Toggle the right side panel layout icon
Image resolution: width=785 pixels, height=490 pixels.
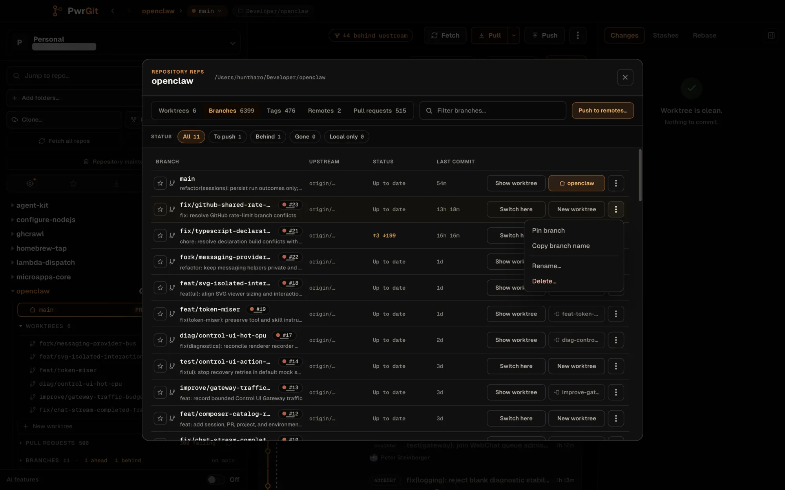pos(771,35)
